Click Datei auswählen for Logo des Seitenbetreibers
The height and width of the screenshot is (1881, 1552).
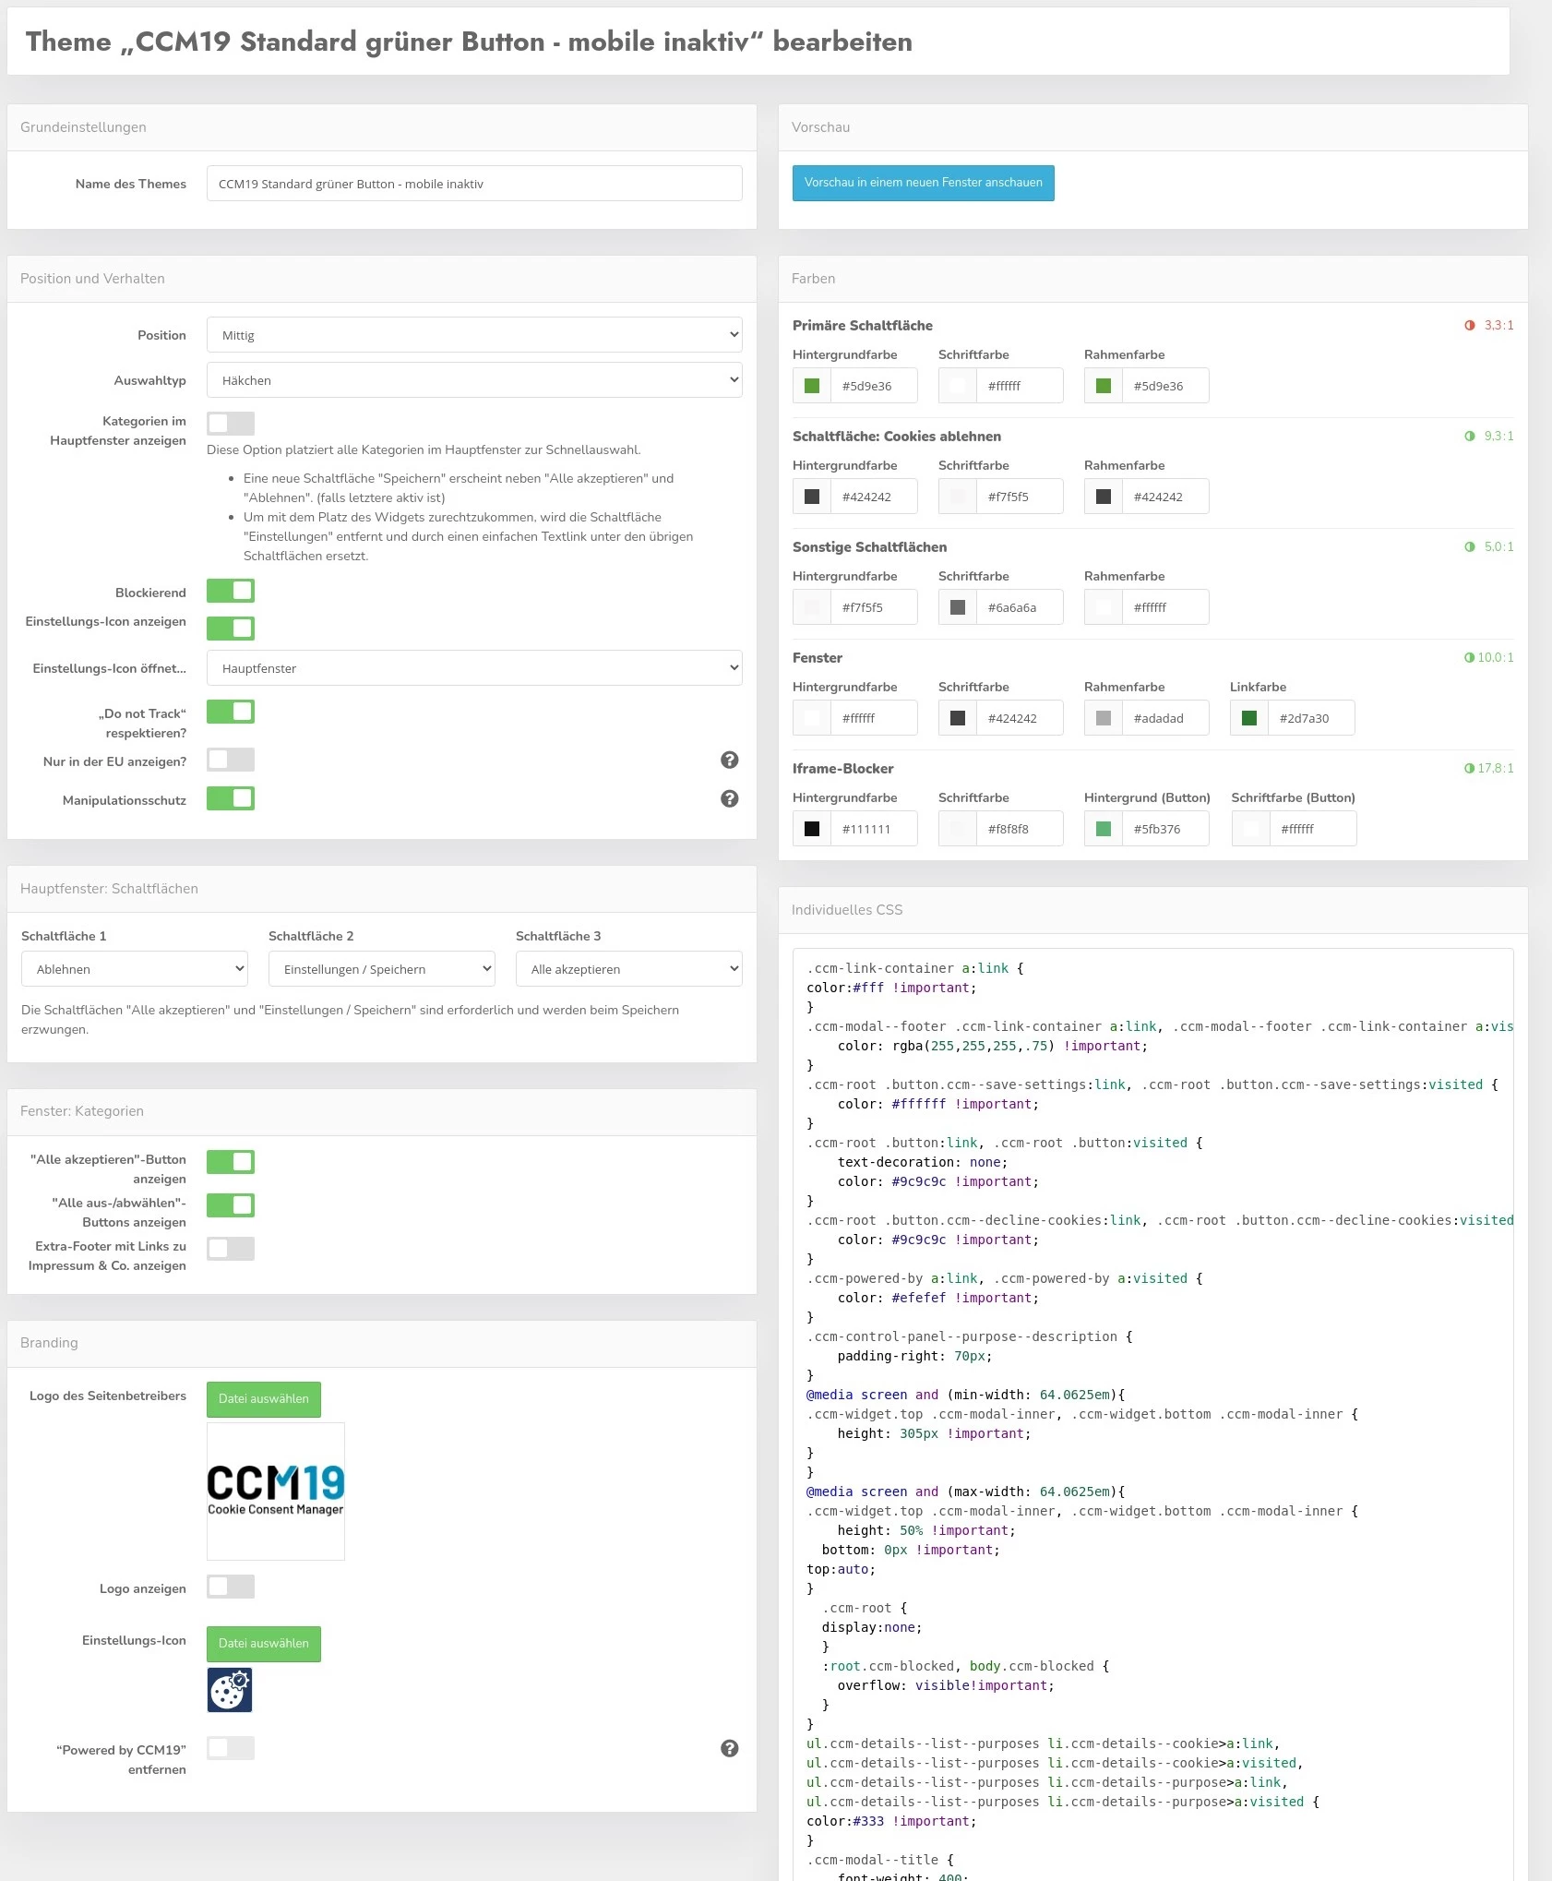pos(264,1399)
